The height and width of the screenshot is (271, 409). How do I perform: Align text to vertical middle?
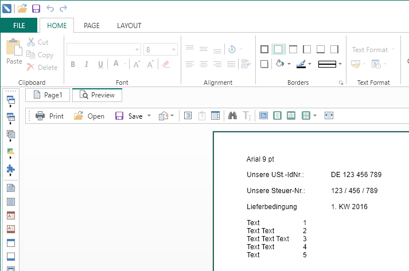point(204,49)
